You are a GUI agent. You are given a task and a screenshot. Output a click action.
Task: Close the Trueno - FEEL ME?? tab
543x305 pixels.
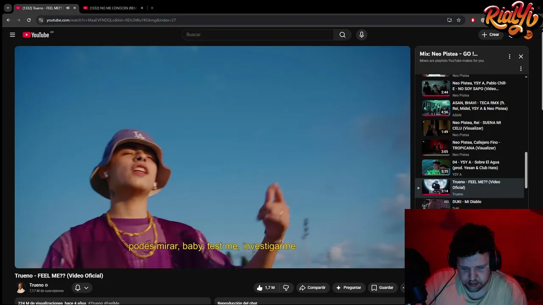[75, 8]
